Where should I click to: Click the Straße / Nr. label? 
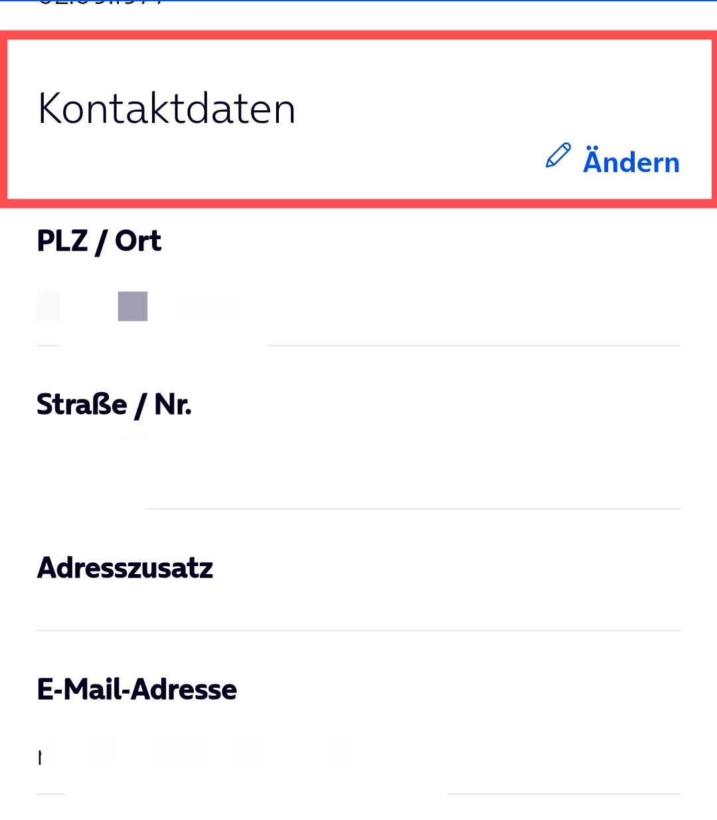[x=114, y=404]
